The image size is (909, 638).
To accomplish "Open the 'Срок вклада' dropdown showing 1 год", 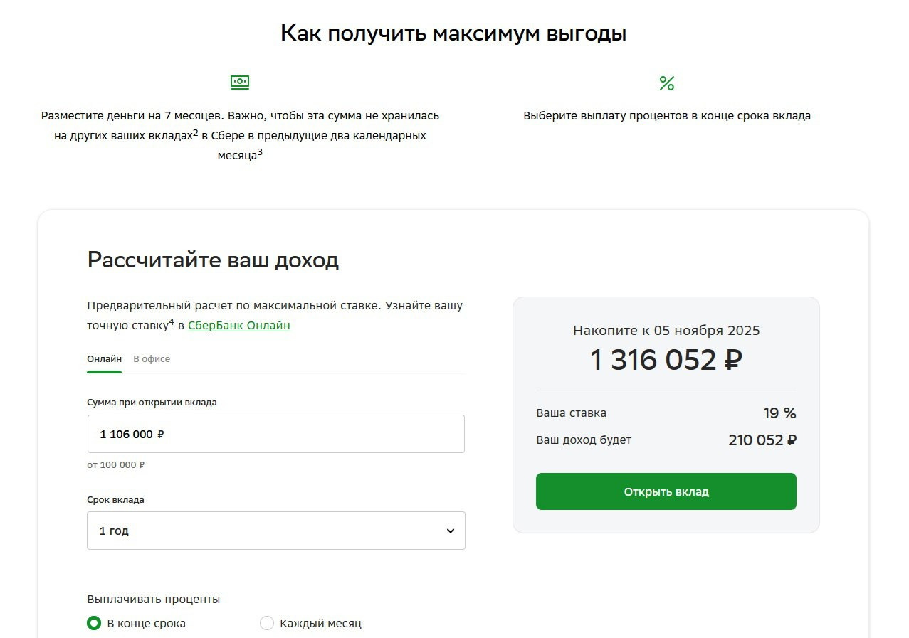I will (275, 531).
